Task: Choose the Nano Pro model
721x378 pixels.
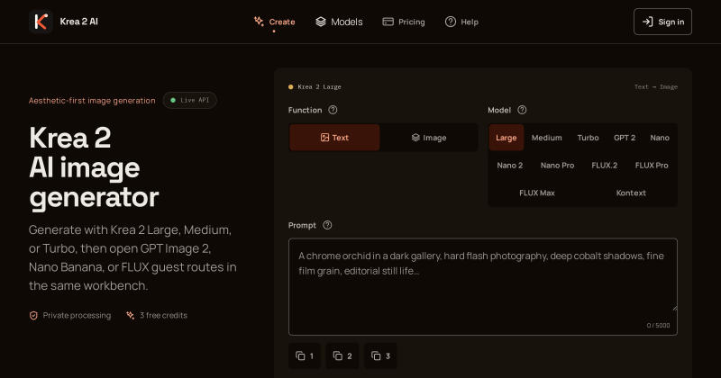Action: click(x=557, y=165)
